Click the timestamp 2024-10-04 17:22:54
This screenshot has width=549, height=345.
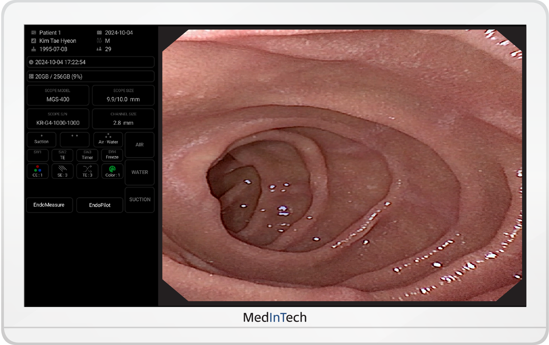tap(60, 62)
